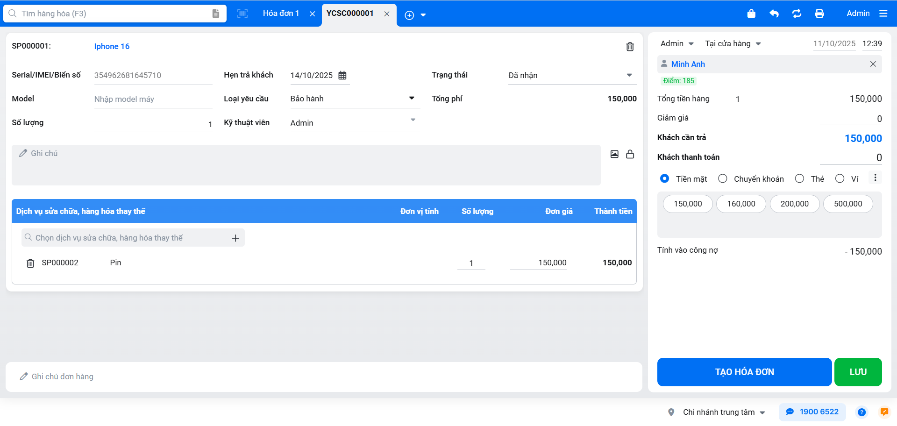
Task: Remove customer Minh Anh with X
Action: (x=873, y=64)
